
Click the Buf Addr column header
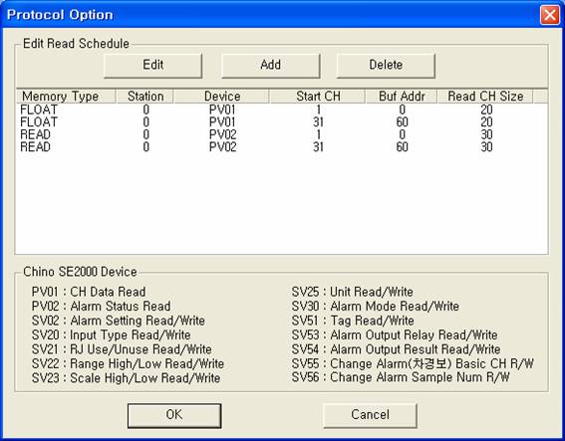coord(402,97)
